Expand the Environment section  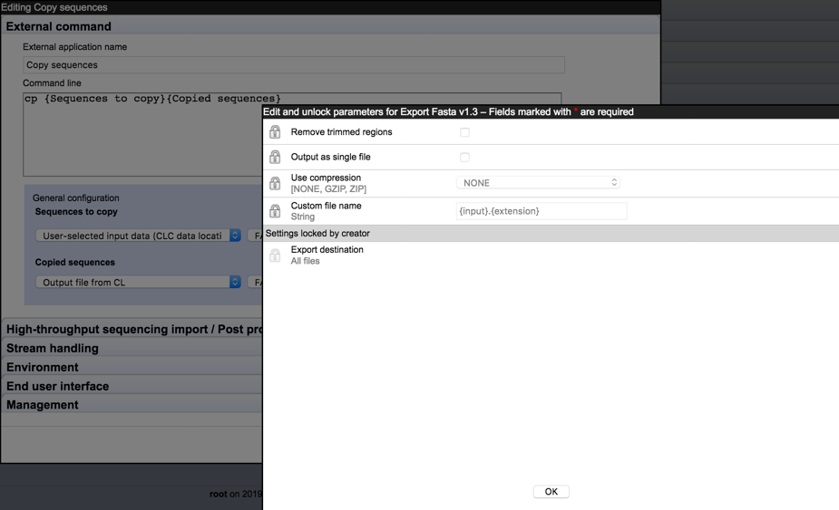pos(132,367)
